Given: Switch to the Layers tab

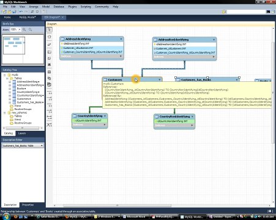Looking at the screenshot, I should [x=22, y=133].
